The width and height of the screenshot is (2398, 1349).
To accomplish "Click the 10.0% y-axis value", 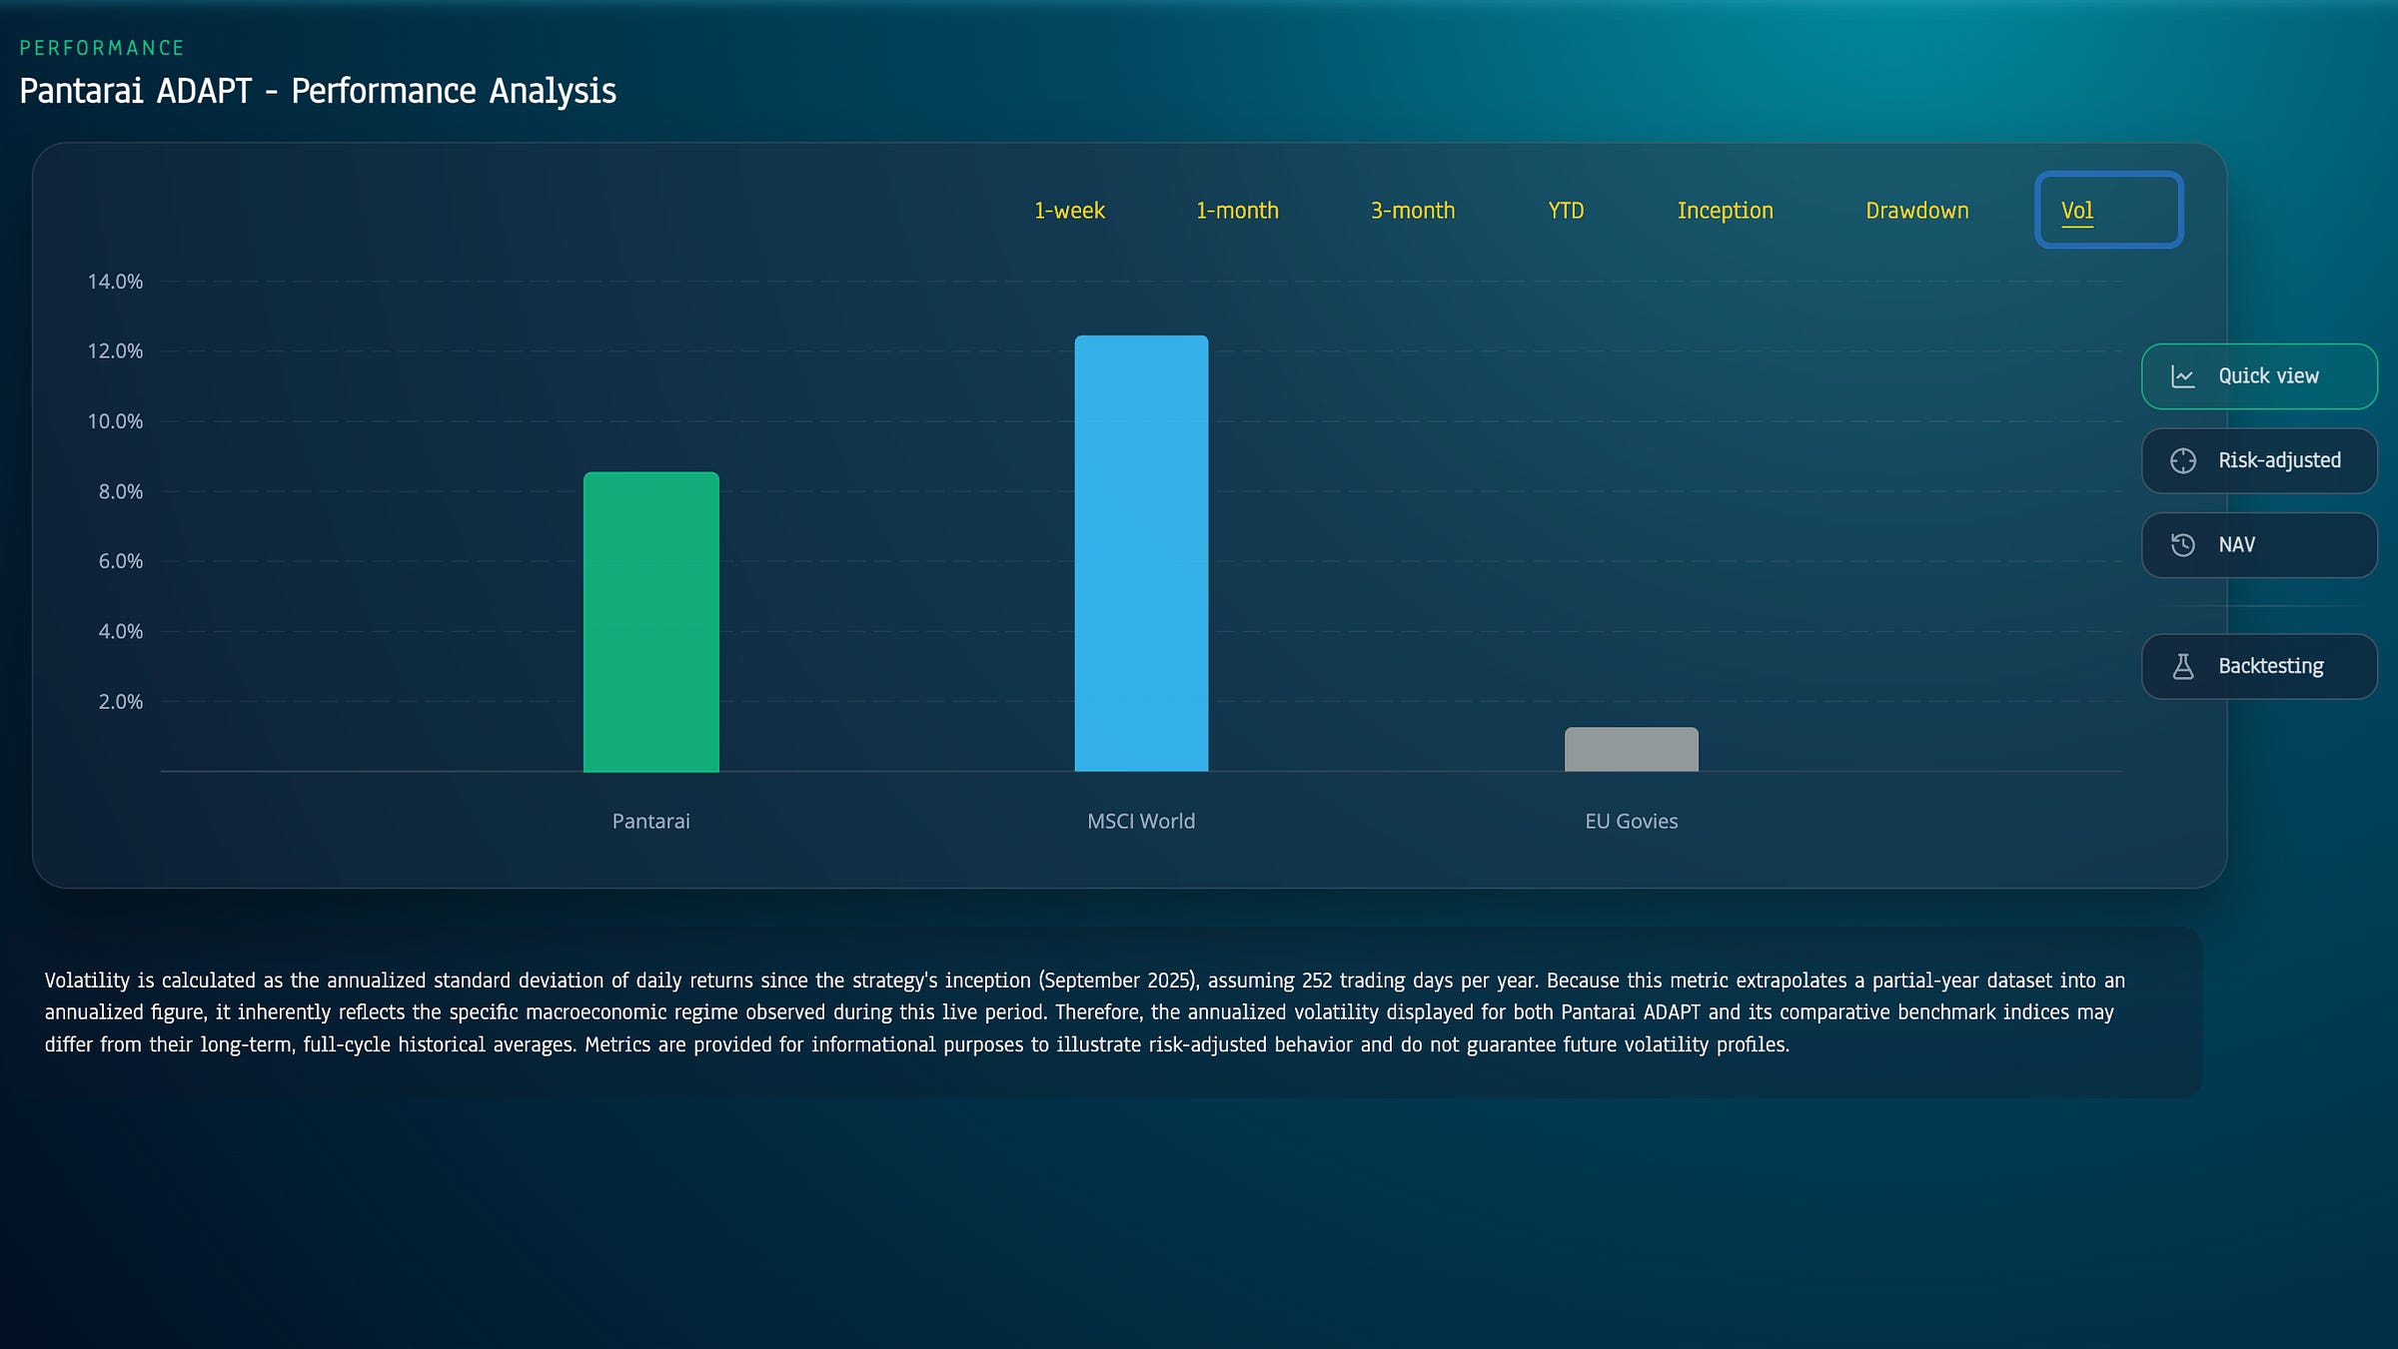I will click(115, 421).
